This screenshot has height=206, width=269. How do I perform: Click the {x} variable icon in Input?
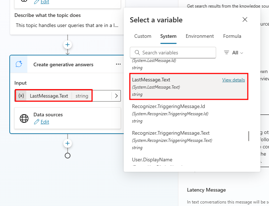pyautogui.click(x=21, y=96)
